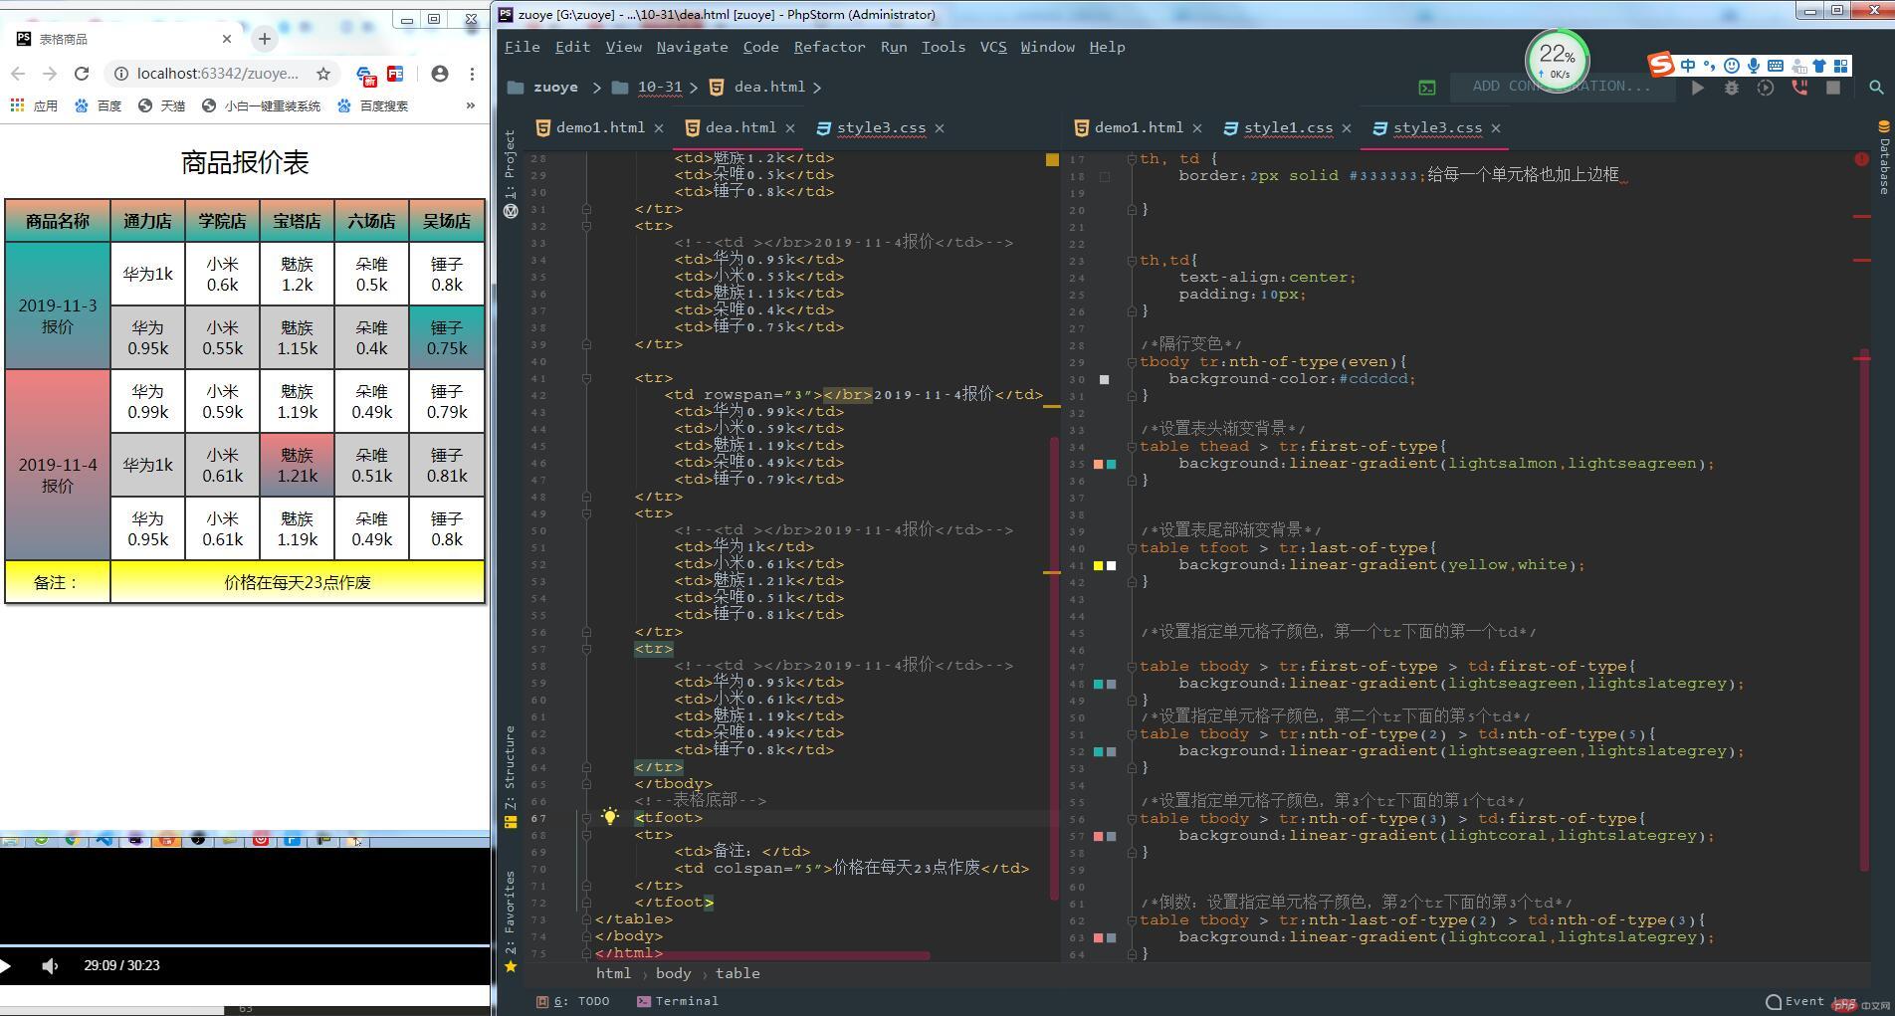
Task: Collapse the tr fold at line 49
Action: 586,513
